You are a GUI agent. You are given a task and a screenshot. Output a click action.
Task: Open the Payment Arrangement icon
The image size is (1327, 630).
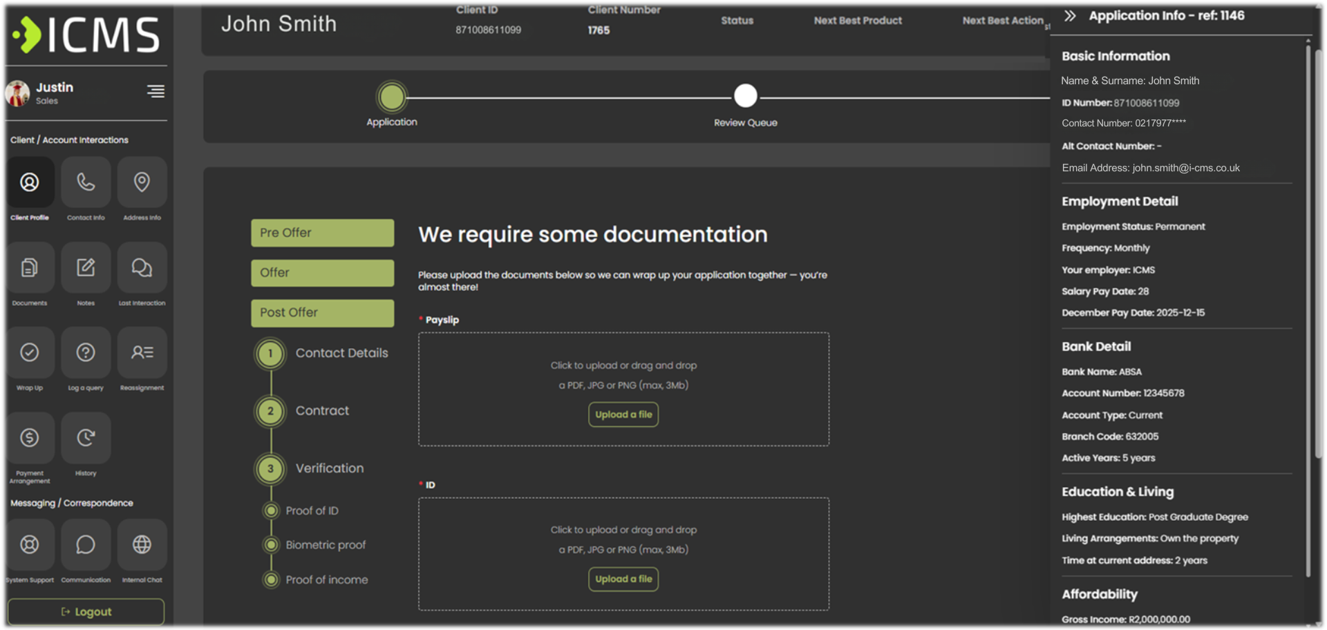(30, 437)
